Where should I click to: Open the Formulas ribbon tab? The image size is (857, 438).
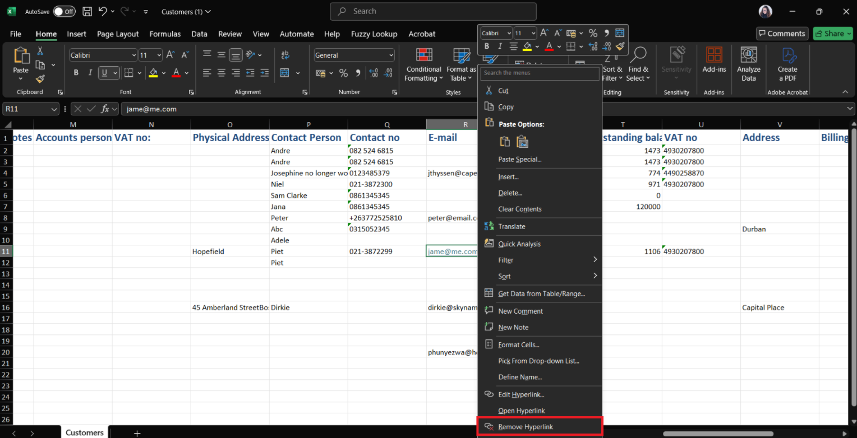pos(165,34)
